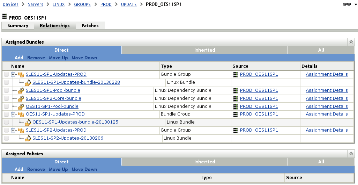358x185 pixels.
Task: Show Inherited assigned bundles
Action: click(204, 50)
